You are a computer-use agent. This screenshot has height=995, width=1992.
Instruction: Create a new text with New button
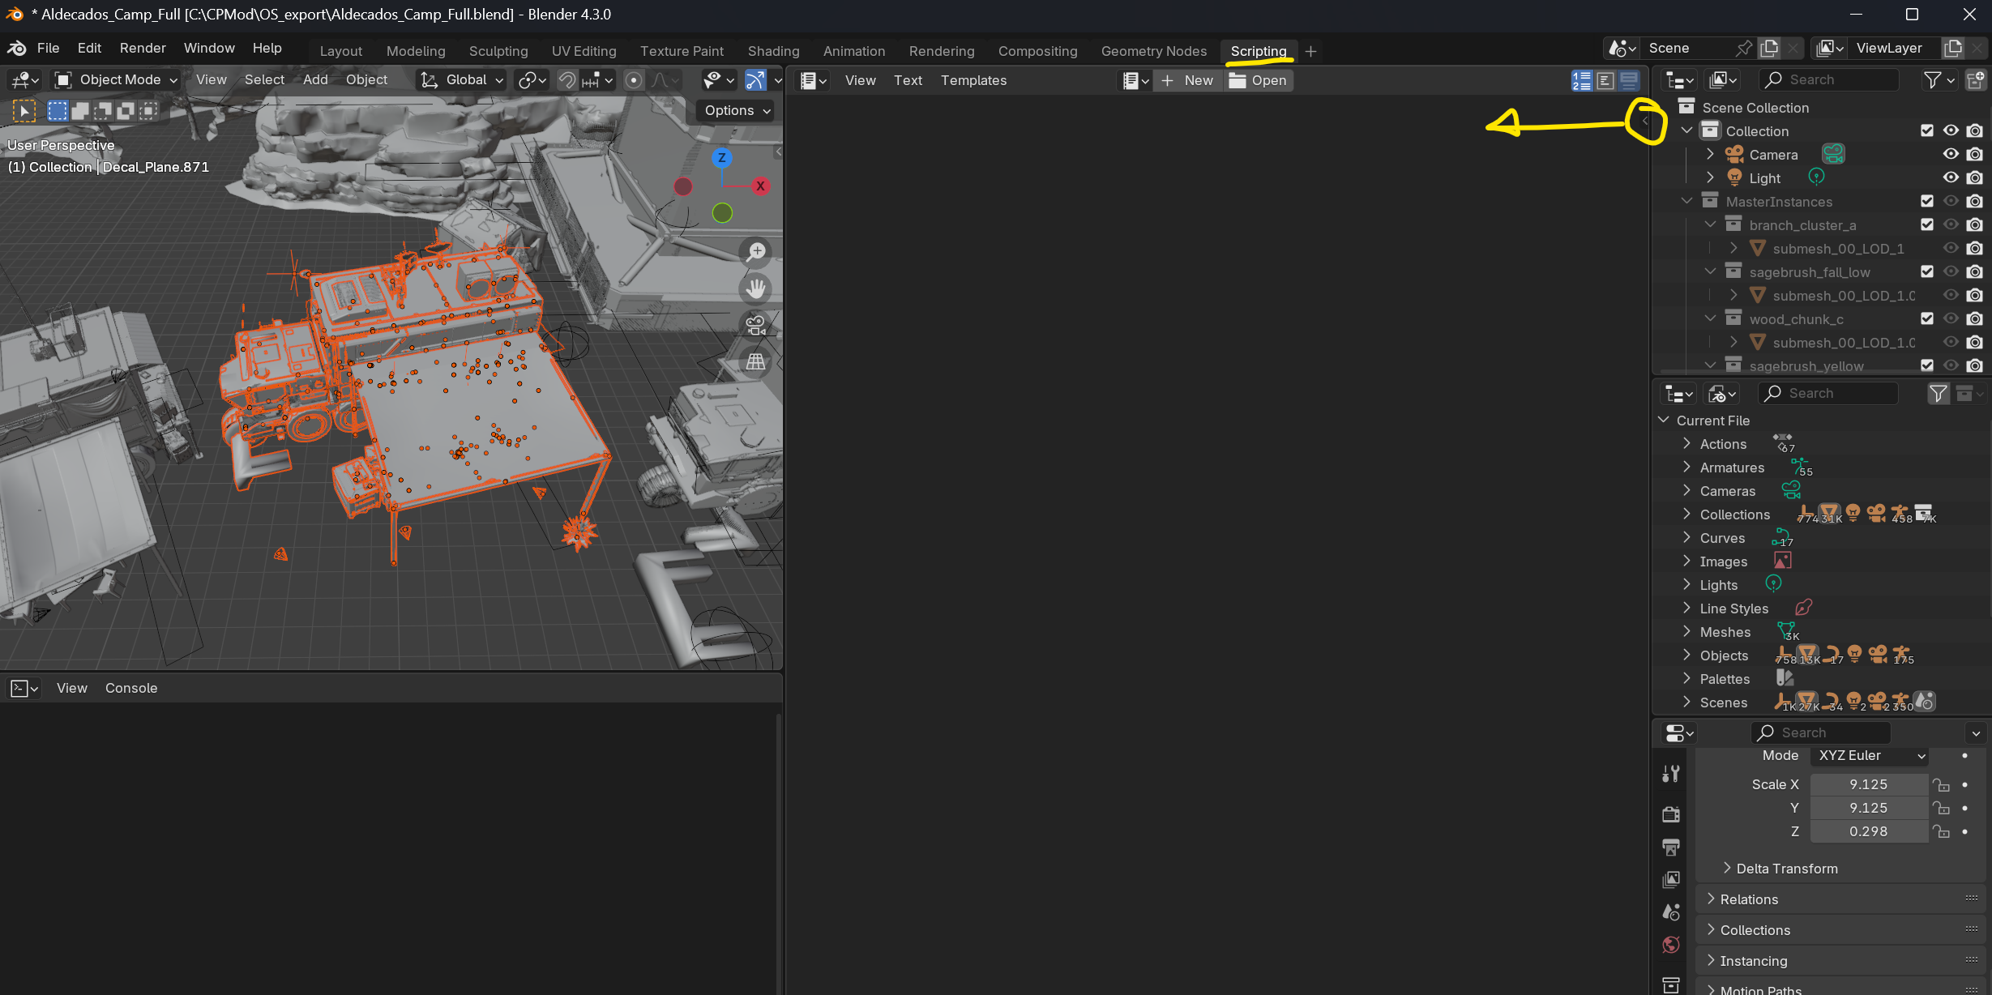tap(1187, 80)
